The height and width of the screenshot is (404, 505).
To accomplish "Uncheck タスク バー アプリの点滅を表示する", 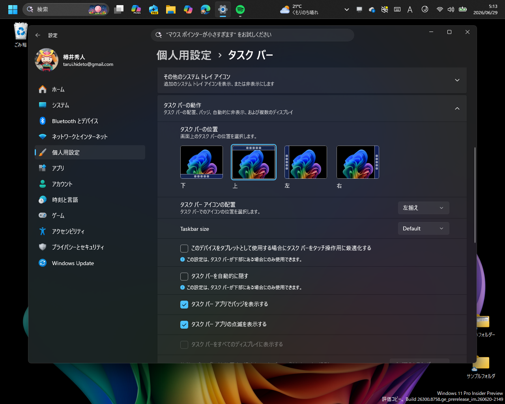I will point(184,324).
